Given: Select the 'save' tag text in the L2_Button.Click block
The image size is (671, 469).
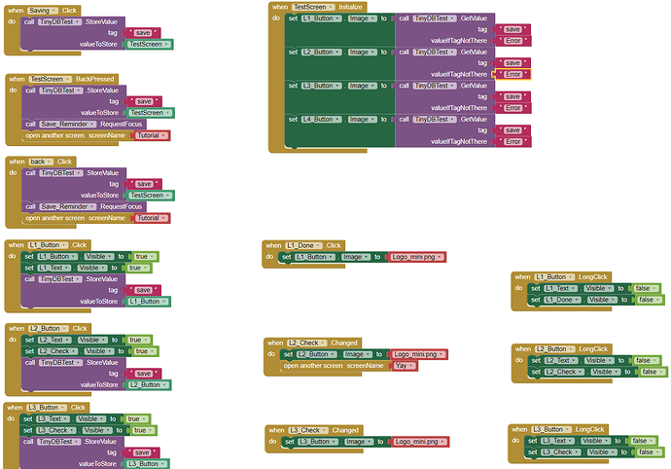Looking at the screenshot, I should (x=144, y=374).
